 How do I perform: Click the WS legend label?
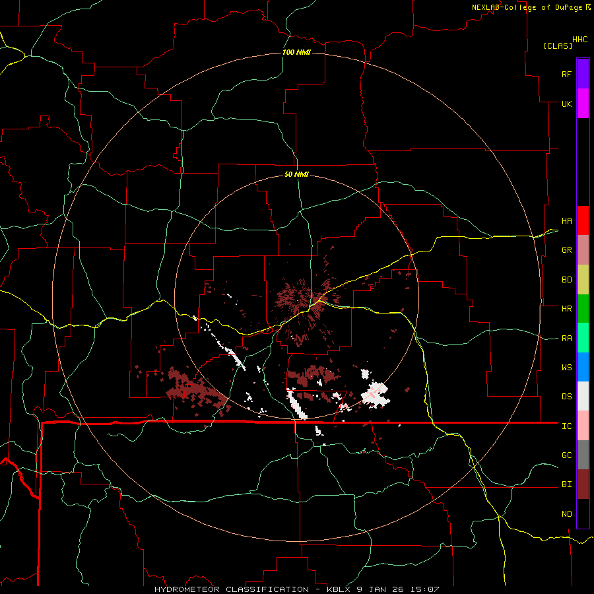click(566, 368)
